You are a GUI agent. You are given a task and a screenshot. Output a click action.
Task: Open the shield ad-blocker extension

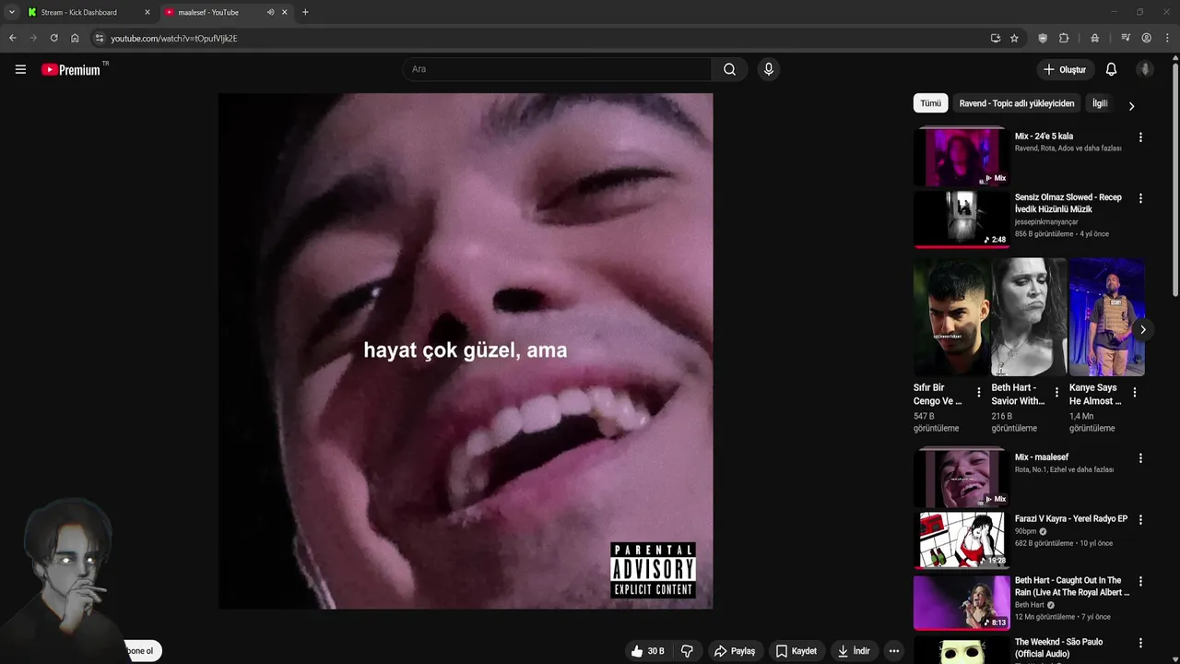1043,38
